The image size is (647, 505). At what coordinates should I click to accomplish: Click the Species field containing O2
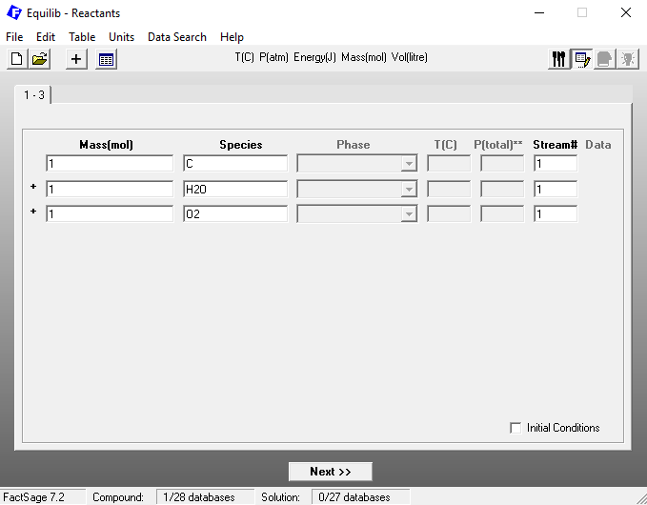pyautogui.click(x=235, y=214)
